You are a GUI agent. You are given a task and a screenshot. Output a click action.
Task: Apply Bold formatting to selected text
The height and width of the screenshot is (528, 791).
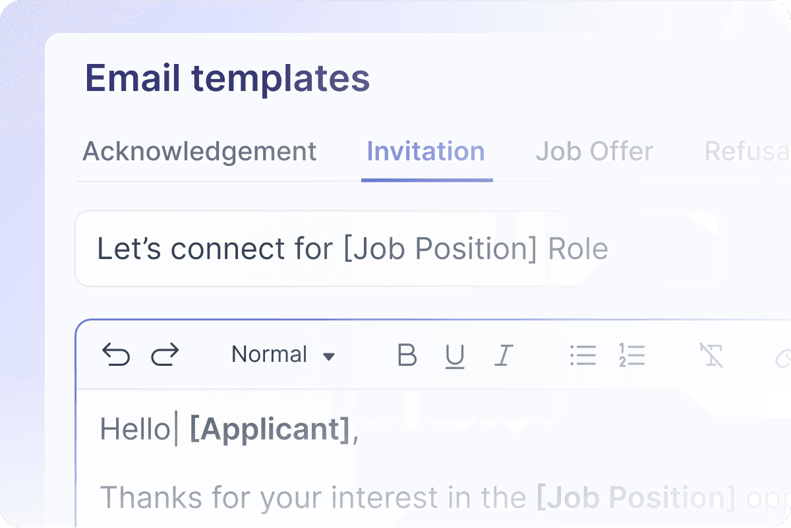point(407,355)
